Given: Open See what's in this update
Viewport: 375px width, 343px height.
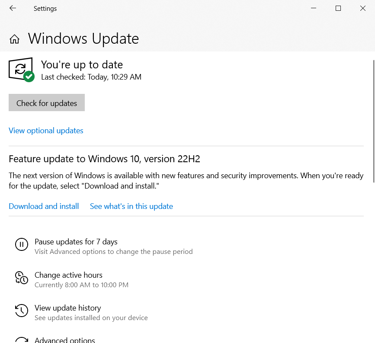Looking at the screenshot, I should coord(131,206).
